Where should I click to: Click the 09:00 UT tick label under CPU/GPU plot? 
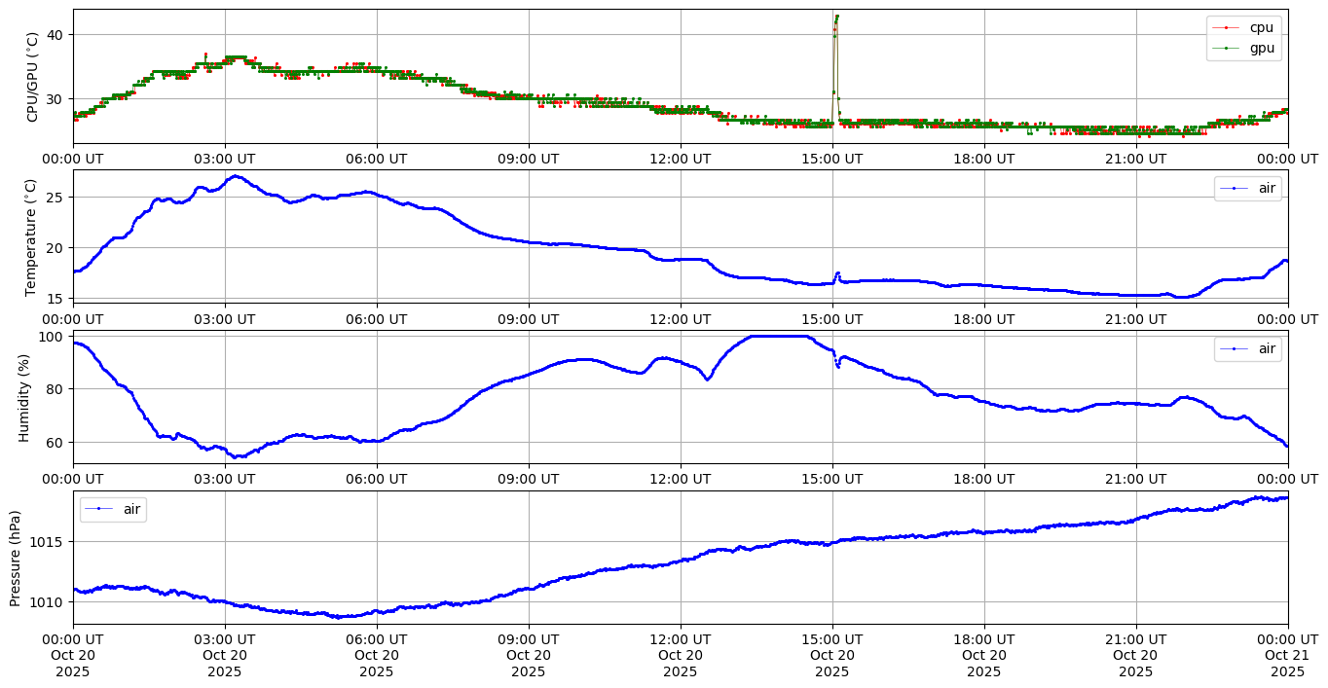tap(529, 159)
